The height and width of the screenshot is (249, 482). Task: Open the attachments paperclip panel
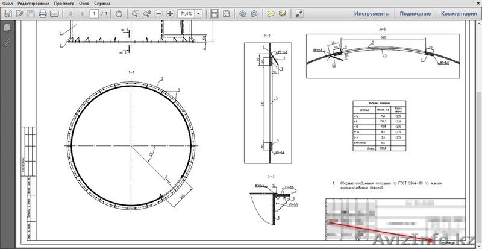[7, 43]
